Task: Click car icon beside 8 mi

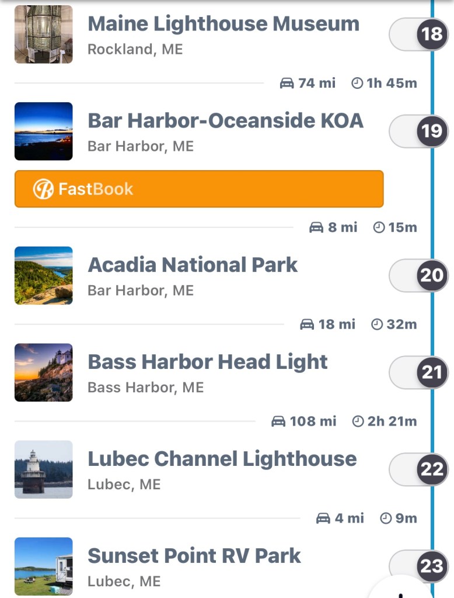Action: tap(316, 227)
